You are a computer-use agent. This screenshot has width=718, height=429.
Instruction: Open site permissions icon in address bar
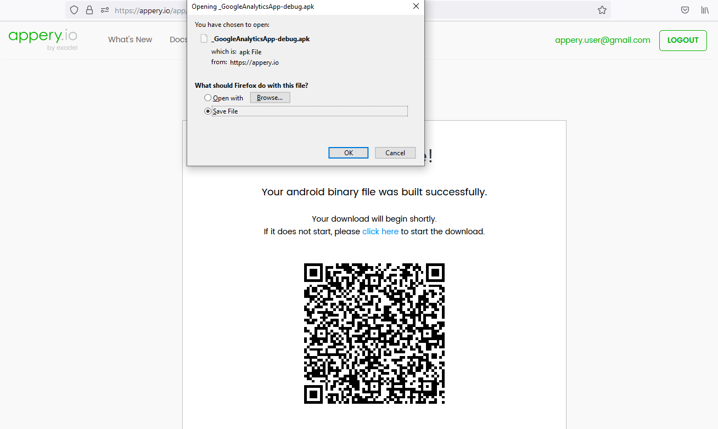(105, 10)
